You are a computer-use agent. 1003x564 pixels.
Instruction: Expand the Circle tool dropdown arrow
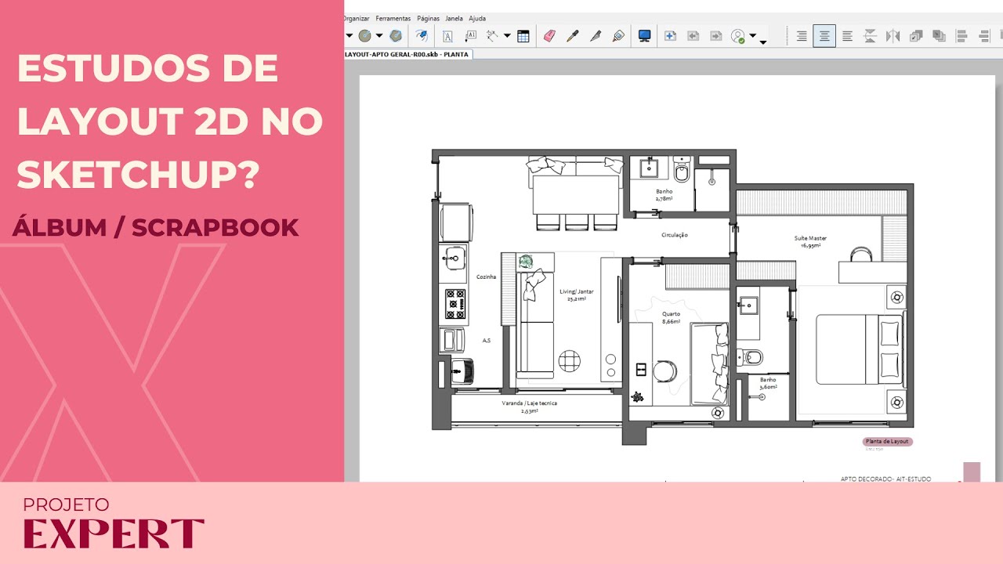379,36
